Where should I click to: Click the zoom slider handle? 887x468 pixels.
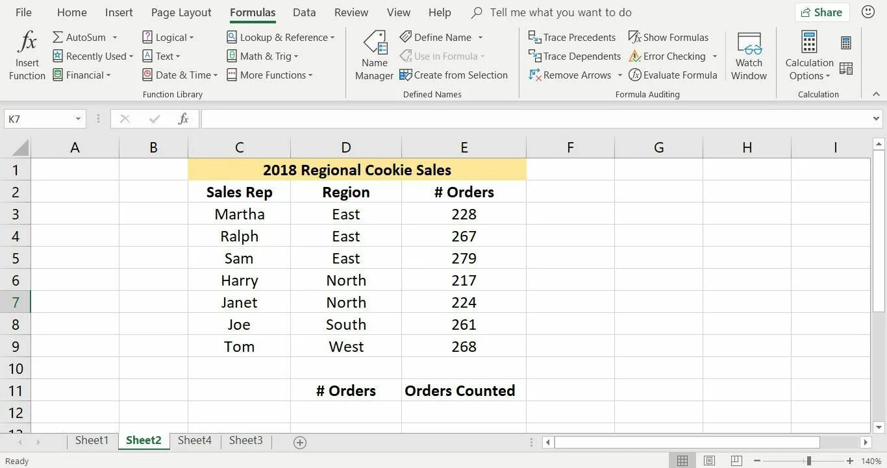point(808,461)
